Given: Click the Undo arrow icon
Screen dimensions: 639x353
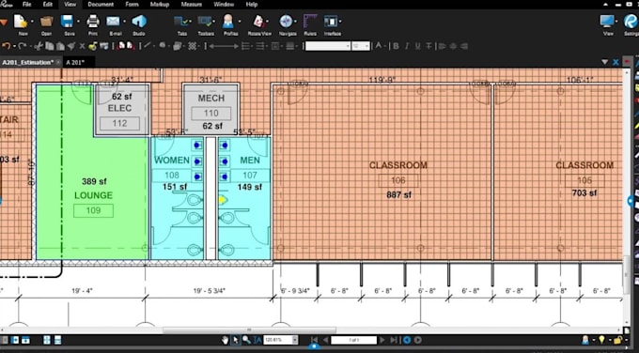Looking at the screenshot, I should (x=7, y=46).
